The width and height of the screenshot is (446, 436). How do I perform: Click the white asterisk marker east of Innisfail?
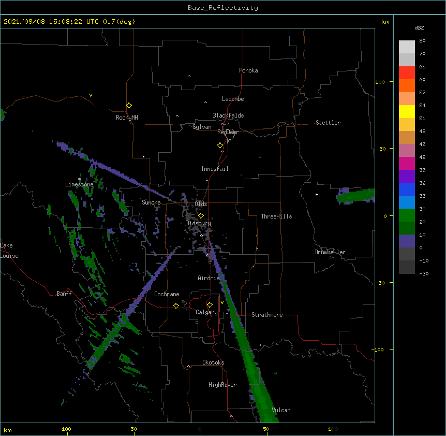(260, 157)
